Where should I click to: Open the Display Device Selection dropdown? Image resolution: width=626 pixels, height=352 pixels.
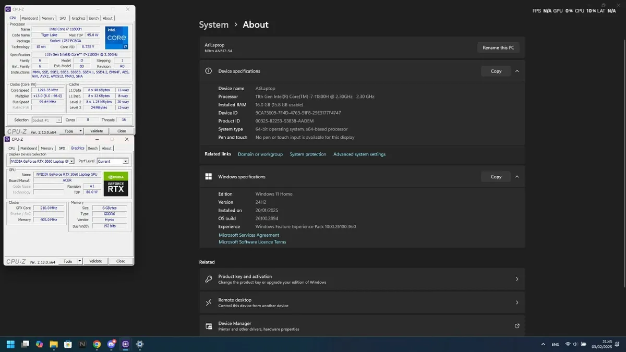42,161
